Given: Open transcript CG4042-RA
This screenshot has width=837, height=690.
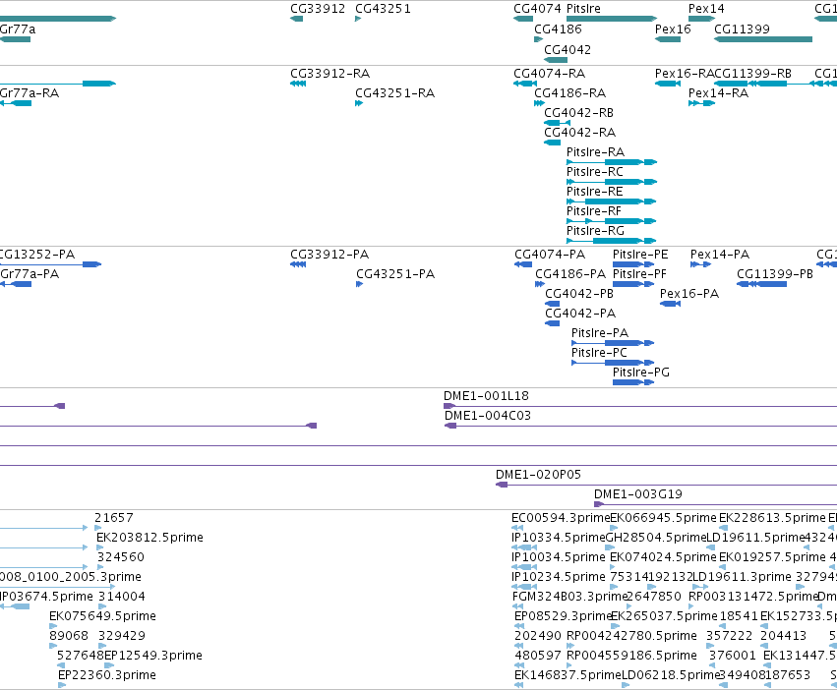Looking at the screenshot, I should pos(579,133).
